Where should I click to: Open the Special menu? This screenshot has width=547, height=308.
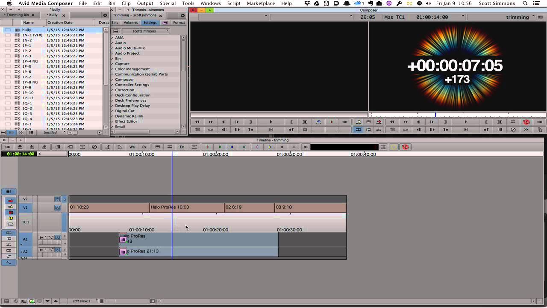(168, 3)
